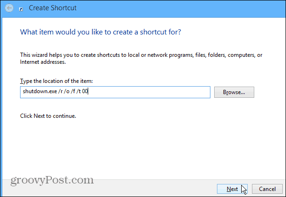Click the empty blue title bar area

click(x=181, y=8)
